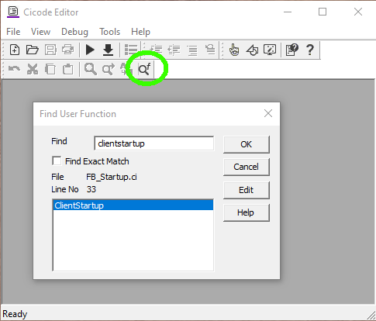Click the list view toolbar icon
Image resolution: width=376 pixels, height=321 pixels.
pos(131,50)
